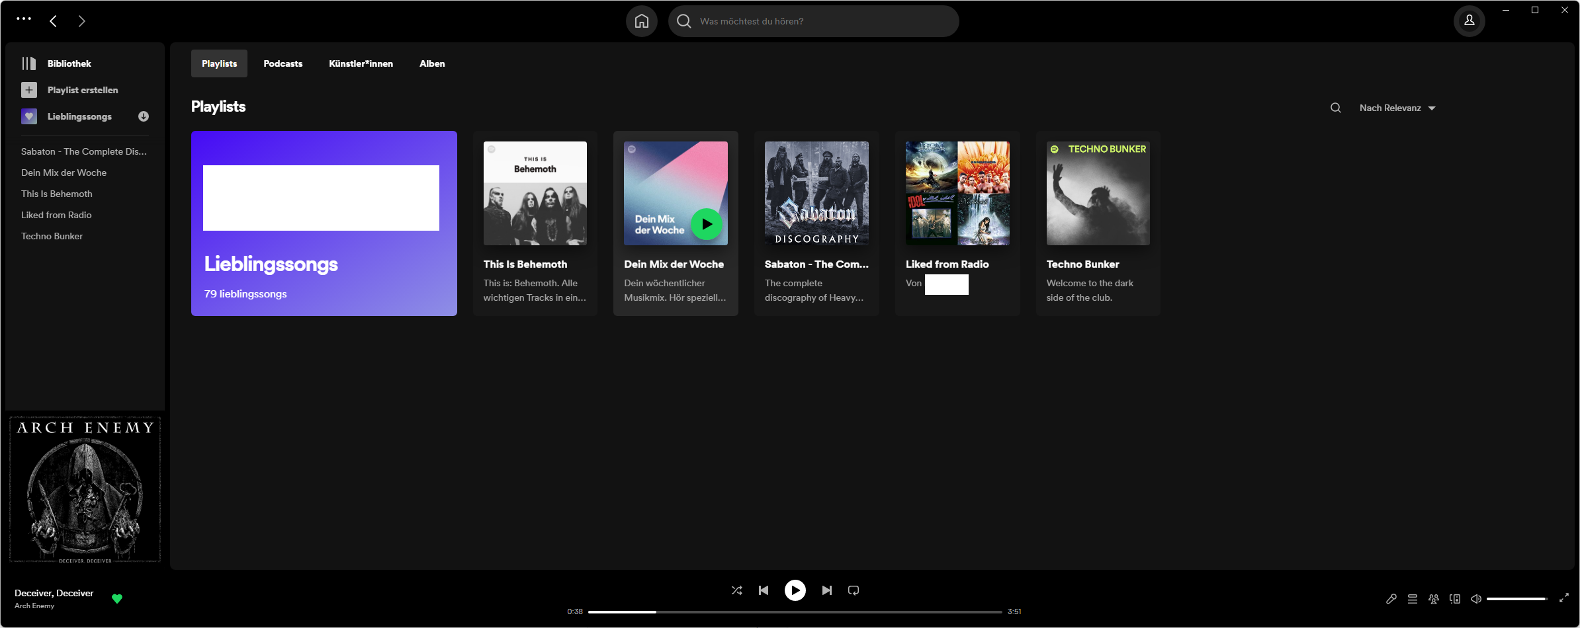
Task: Mute audio via the speaker icon
Action: [x=1476, y=599]
